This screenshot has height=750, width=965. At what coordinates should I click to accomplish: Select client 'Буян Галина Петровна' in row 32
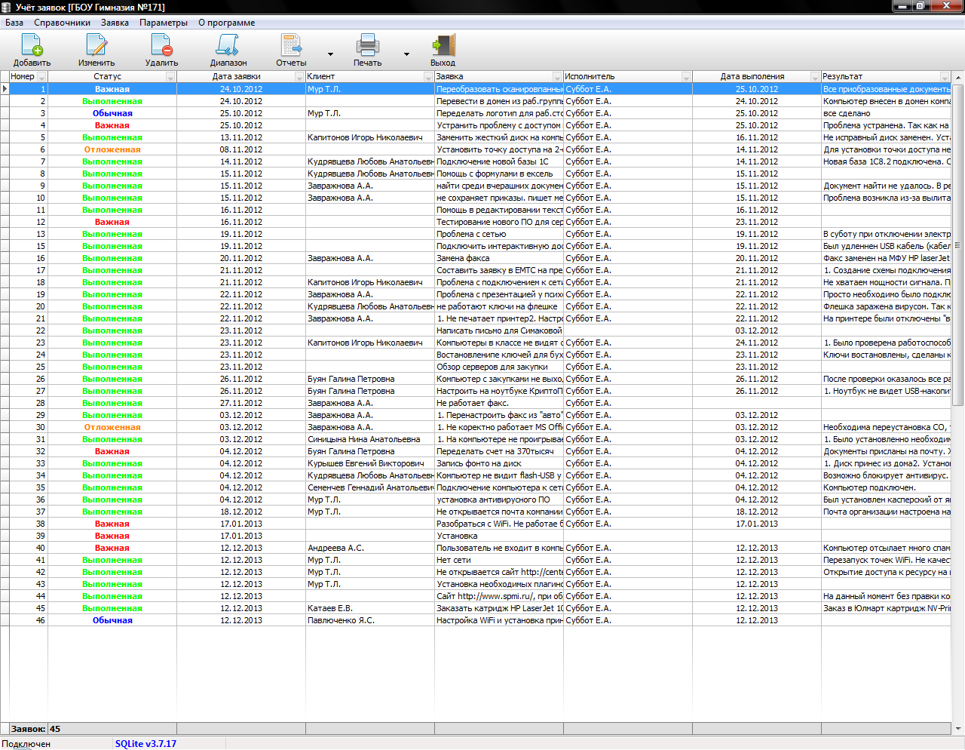click(370, 451)
